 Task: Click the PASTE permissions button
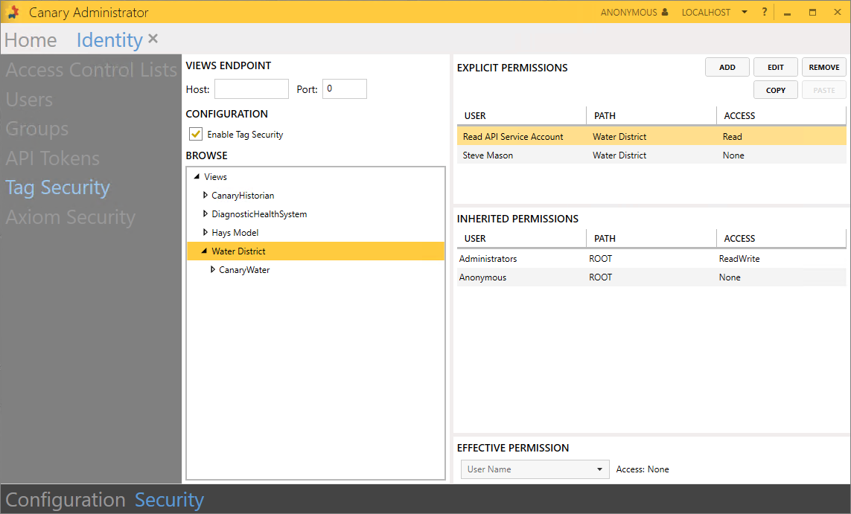pos(824,90)
